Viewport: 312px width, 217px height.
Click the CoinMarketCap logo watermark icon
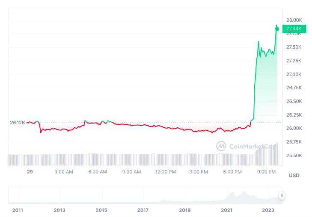tap(221, 146)
